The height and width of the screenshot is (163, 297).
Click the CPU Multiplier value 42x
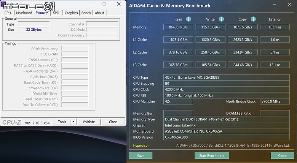178,101
